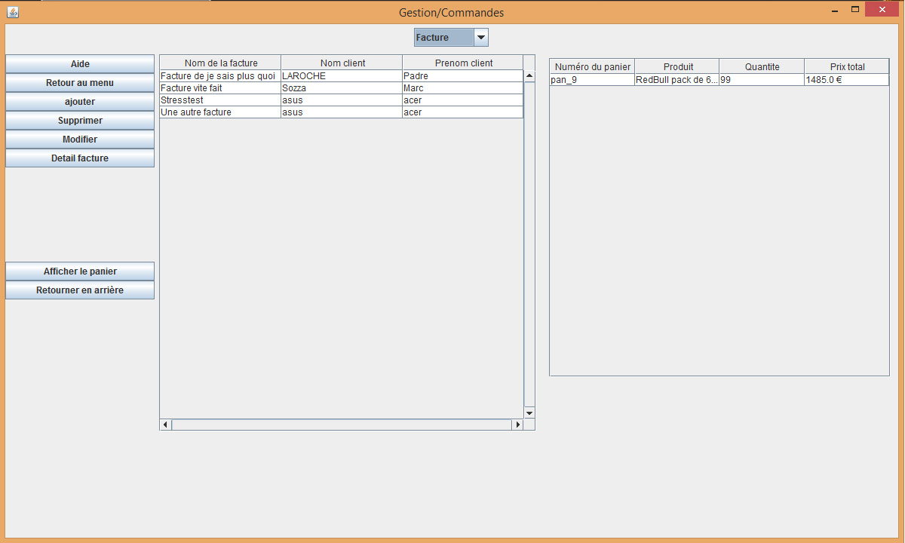The image size is (905, 543).
Task: Select the pan_9 basket row
Action: [591, 80]
